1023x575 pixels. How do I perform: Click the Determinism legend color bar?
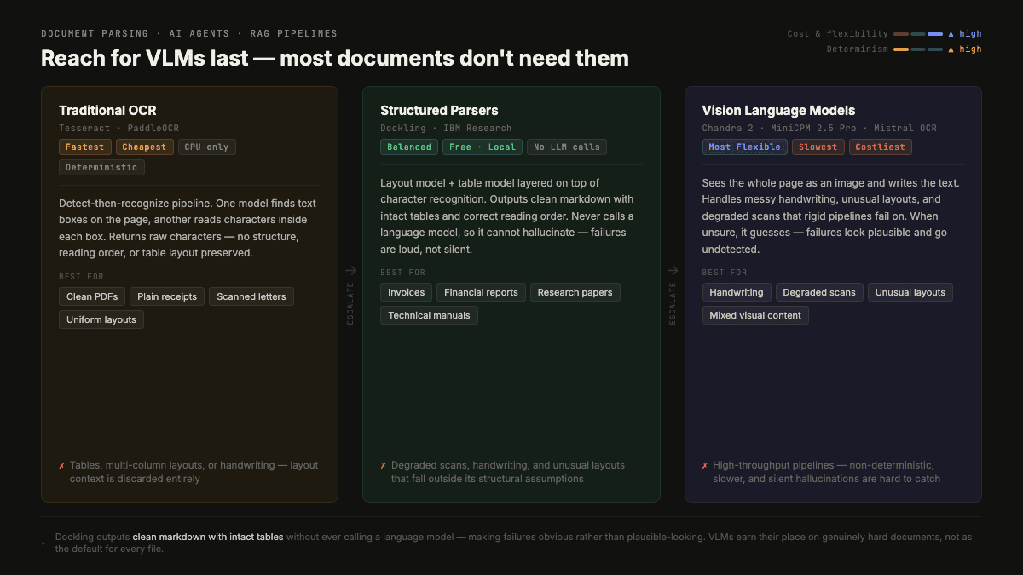click(918, 49)
